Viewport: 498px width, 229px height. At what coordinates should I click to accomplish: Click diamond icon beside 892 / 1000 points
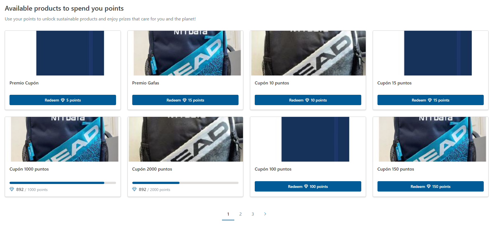(x=12, y=189)
